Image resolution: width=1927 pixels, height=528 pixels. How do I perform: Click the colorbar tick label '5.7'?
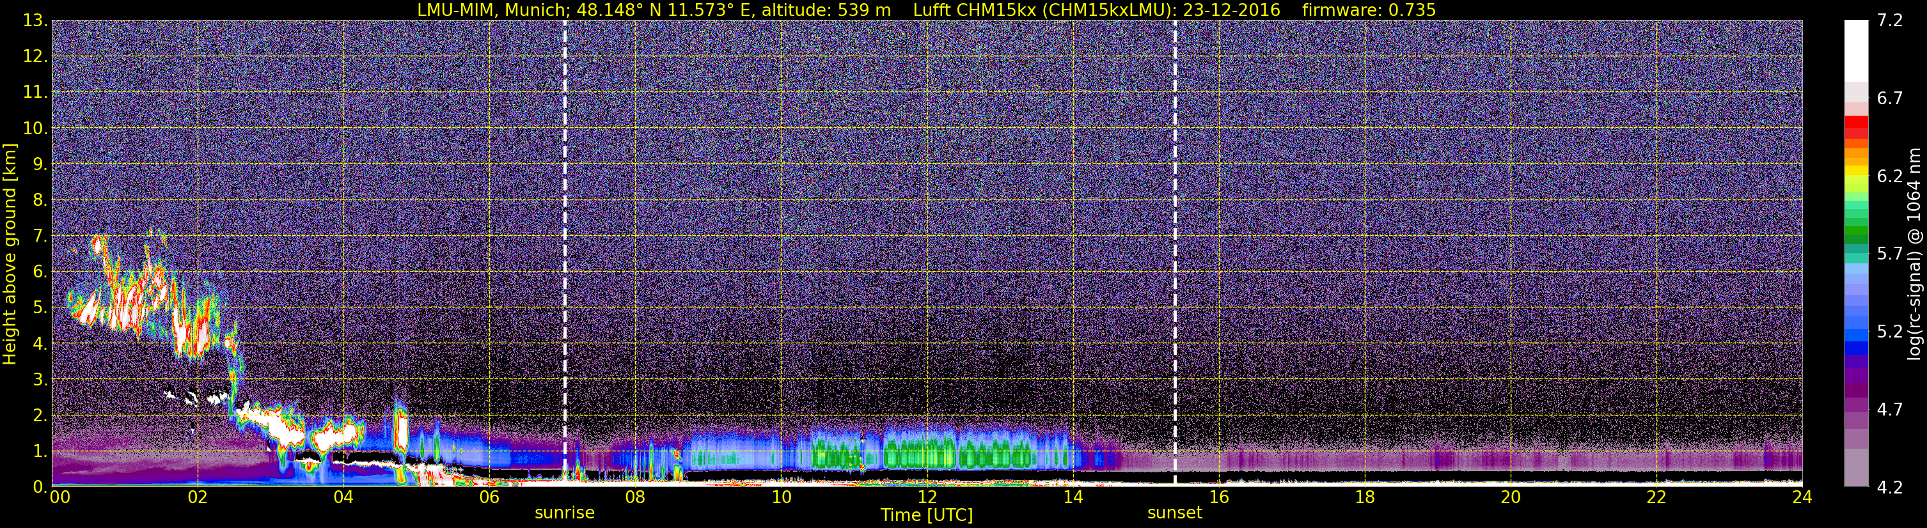coord(1891,254)
